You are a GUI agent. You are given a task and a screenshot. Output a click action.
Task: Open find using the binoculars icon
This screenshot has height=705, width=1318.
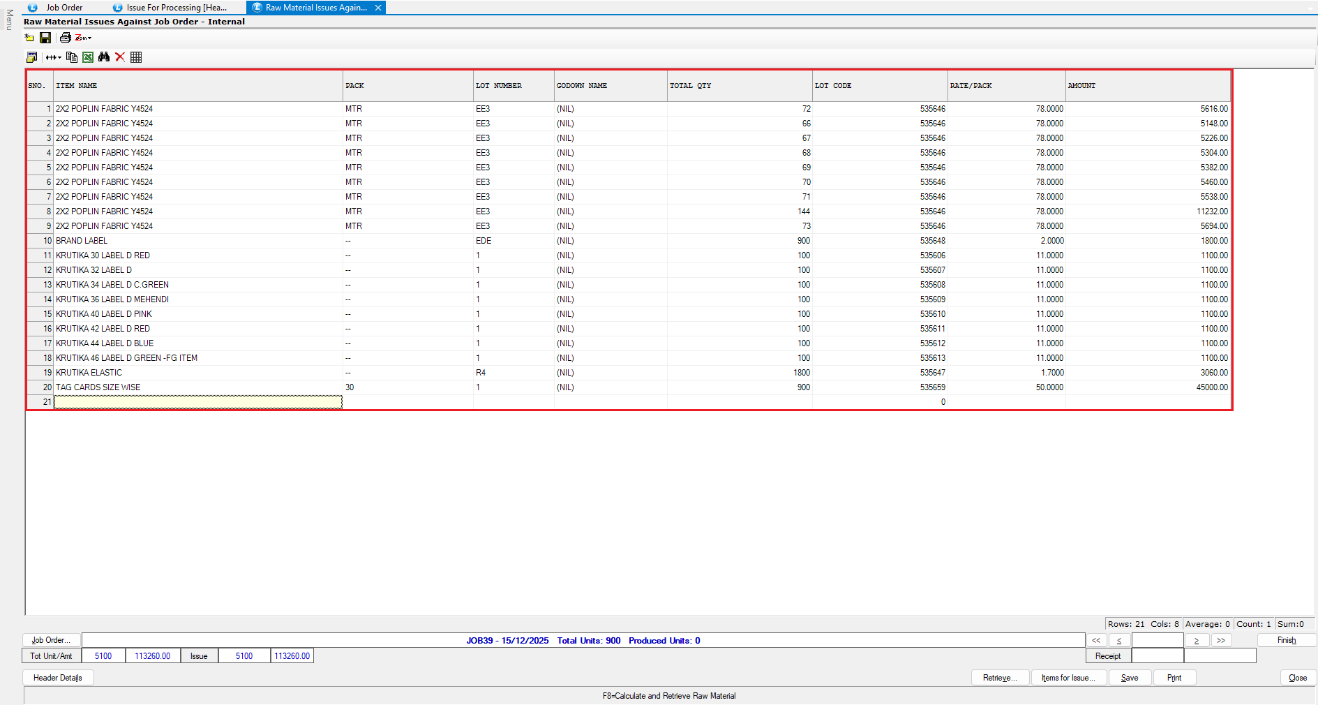click(104, 57)
